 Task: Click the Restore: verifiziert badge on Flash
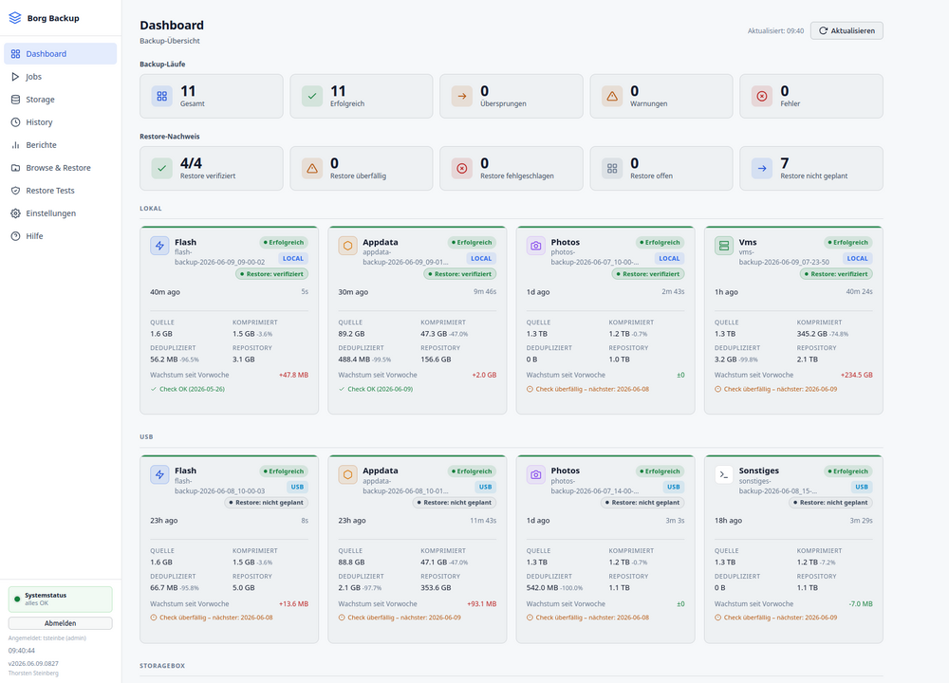(271, 274)
